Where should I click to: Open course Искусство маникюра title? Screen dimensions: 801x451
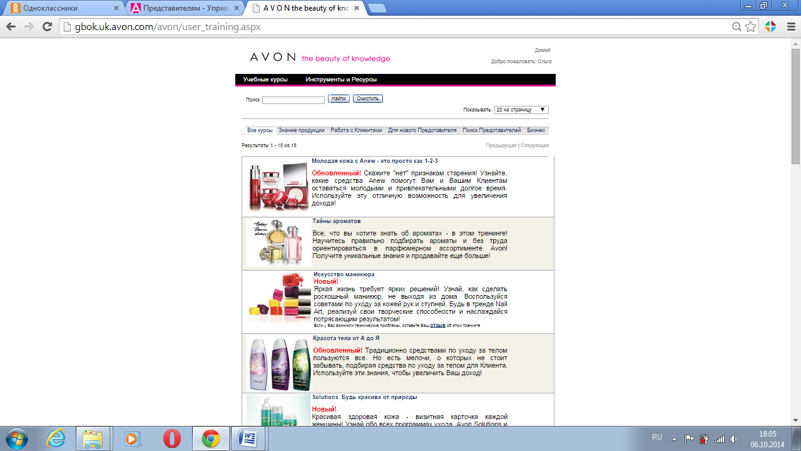(x=344, y=274)
